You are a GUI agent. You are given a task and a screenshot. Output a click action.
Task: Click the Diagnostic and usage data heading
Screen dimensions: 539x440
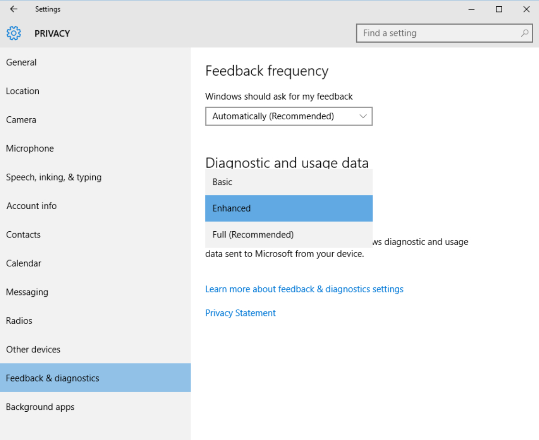coord(287,163)
